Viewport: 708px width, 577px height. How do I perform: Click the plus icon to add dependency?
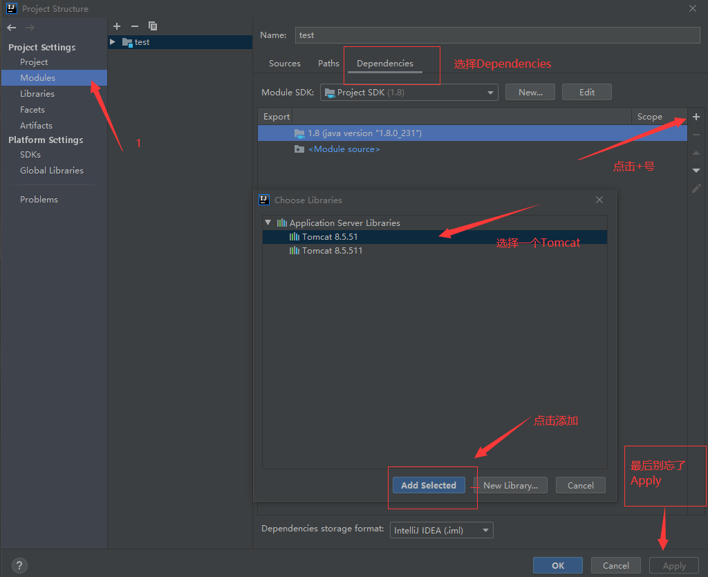click(x=696, y=117)
